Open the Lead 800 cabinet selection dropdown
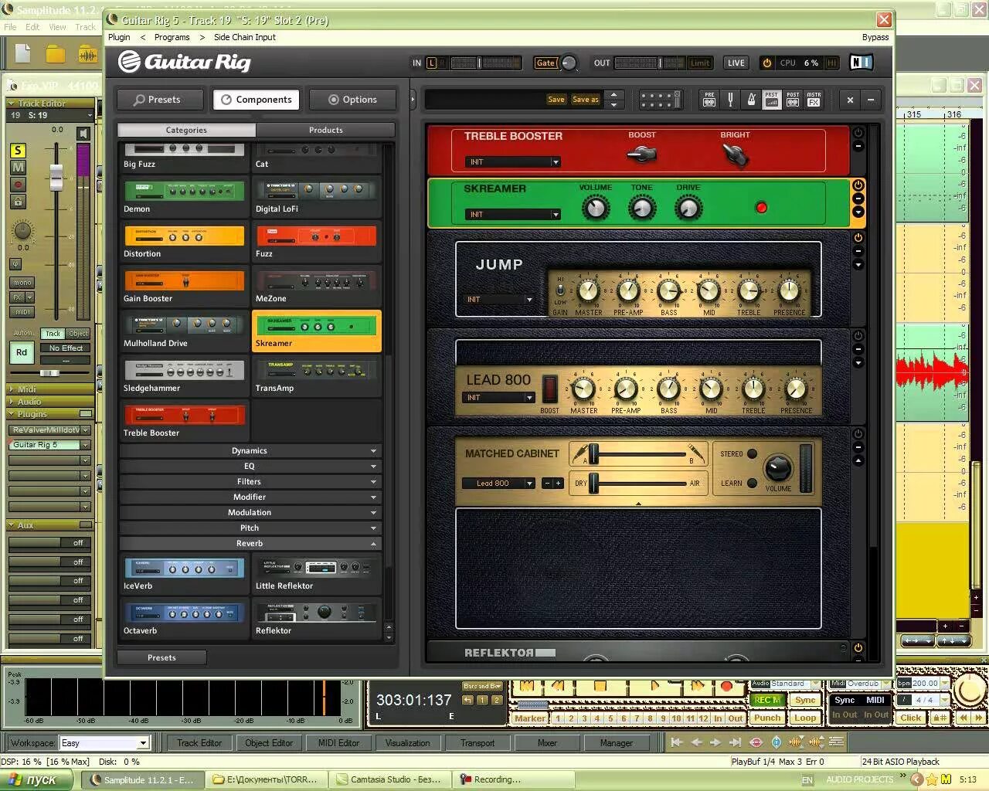The width and height of the screenshot is (989, 791). (498, 483)
